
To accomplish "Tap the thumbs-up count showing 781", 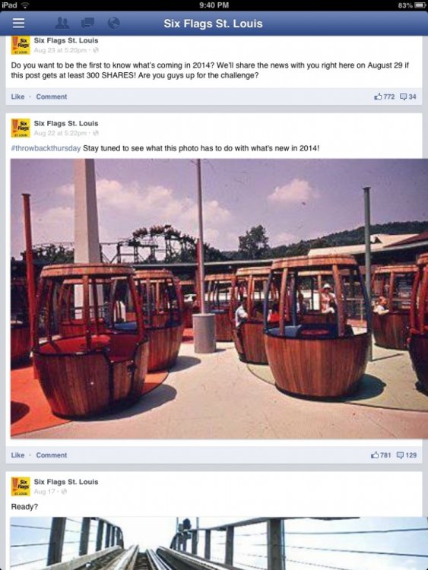I will 381,455.
